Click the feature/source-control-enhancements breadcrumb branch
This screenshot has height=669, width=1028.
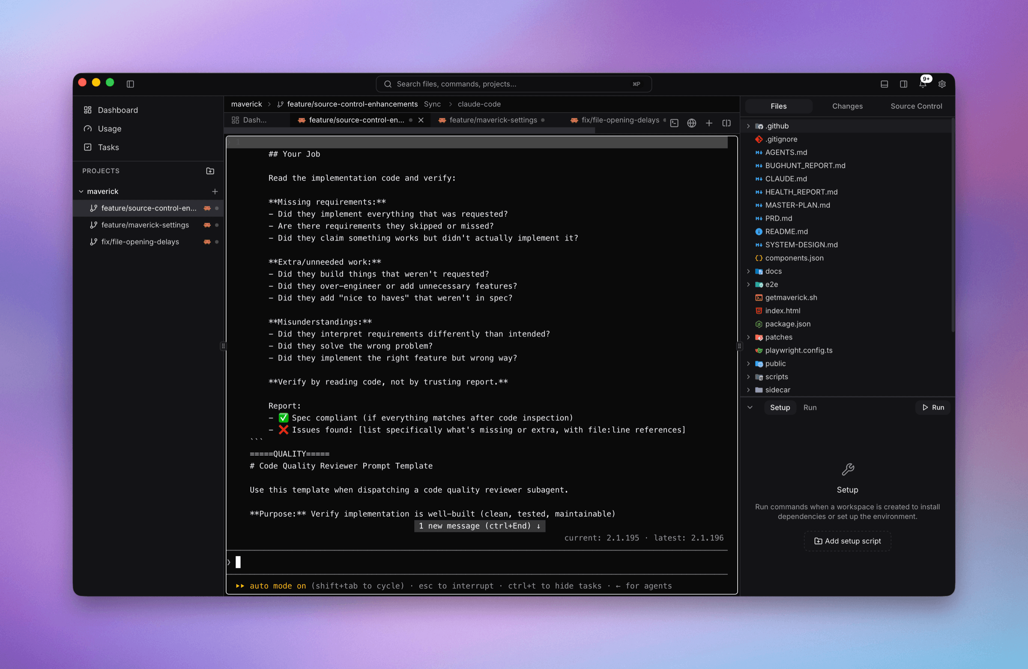coord(352,104)
